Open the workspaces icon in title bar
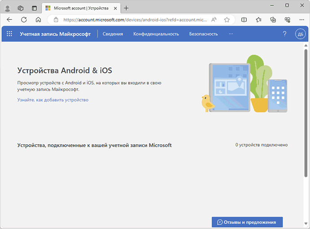310x229 pixels. pos(21,8)
